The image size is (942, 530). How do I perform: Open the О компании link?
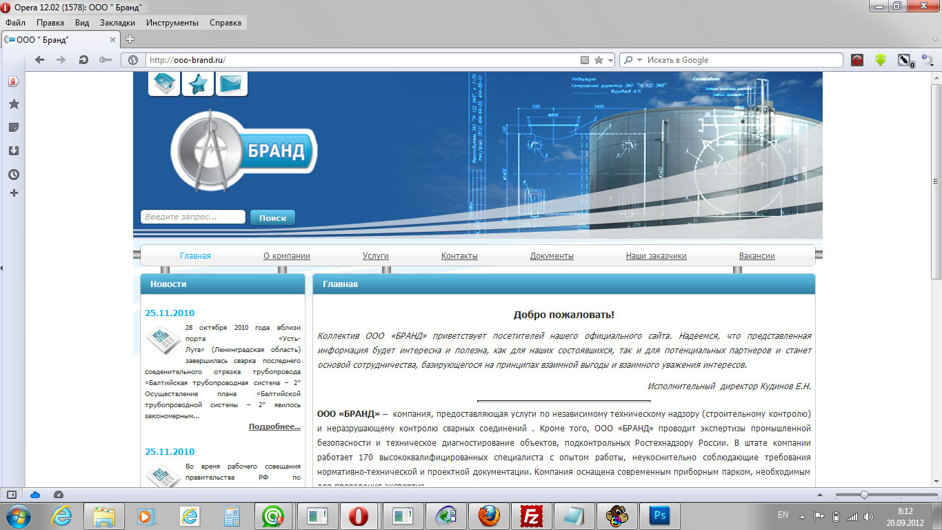tap(287, 256)
